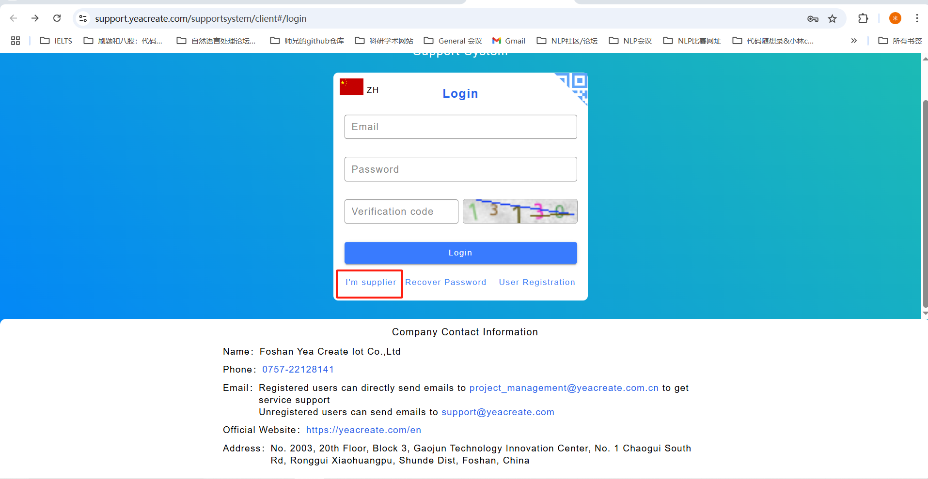Screen dimensions: 928x479
Task: Reload the page with the refresh icon
Action: tap(57, 18)
